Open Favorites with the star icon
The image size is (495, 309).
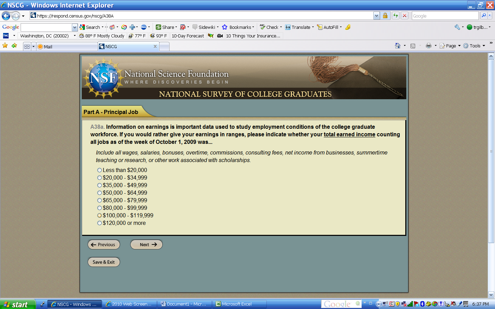click(x=5, y=46)
